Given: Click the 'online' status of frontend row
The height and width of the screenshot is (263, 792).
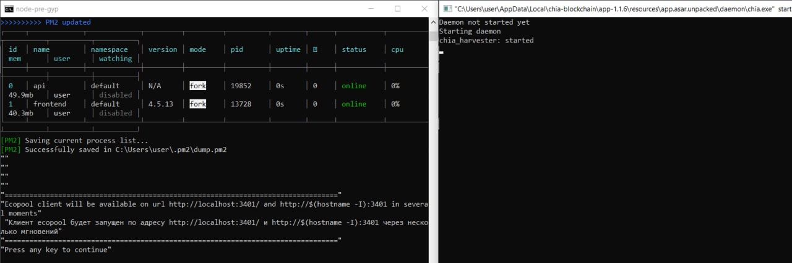Looking at the screenshot, I should (x=354, y=104).
